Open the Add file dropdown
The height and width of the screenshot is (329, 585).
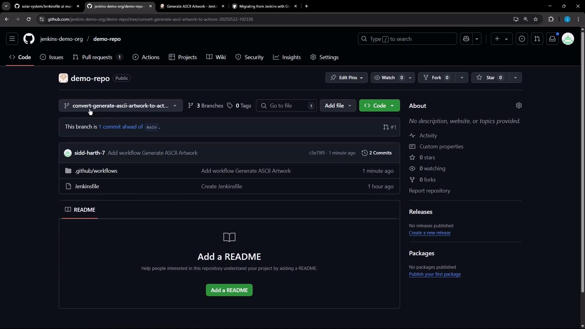pyautogui.click(x=338, y=106)
